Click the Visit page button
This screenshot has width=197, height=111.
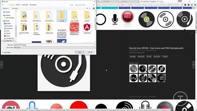(133, 57)
